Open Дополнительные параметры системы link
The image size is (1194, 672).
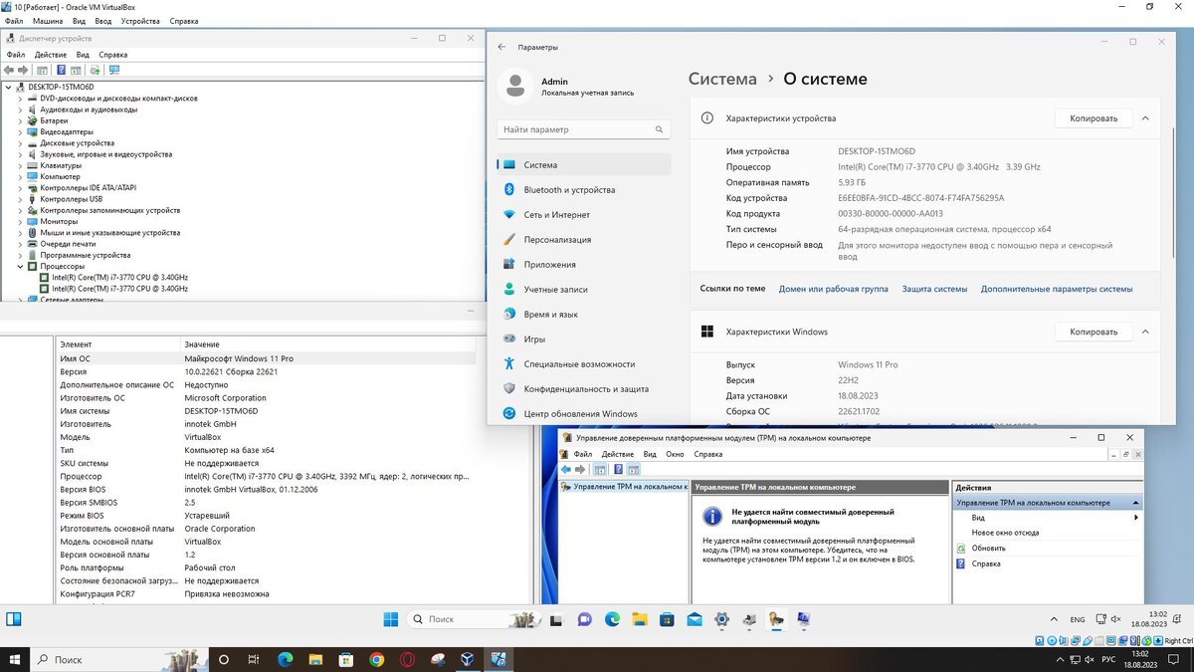click(x=1057, y=289)
